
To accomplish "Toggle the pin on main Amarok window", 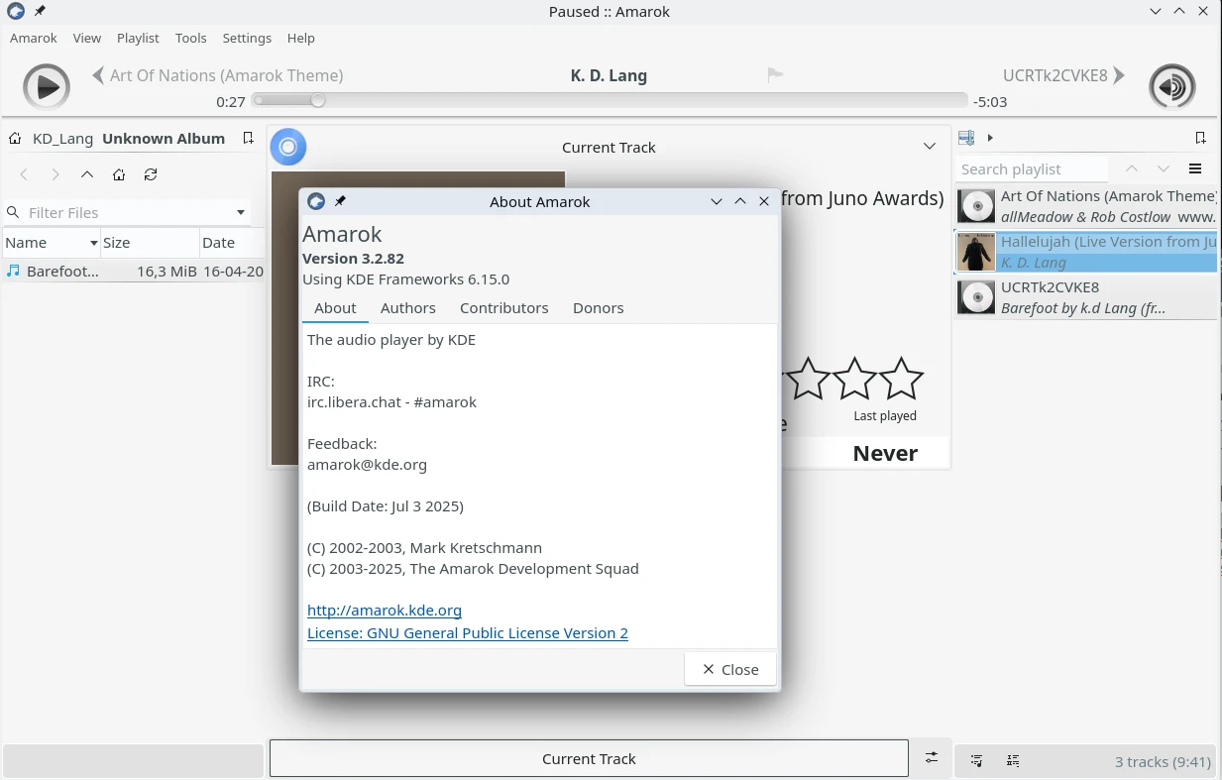I will pyautogui.click(x=40, y=11).
